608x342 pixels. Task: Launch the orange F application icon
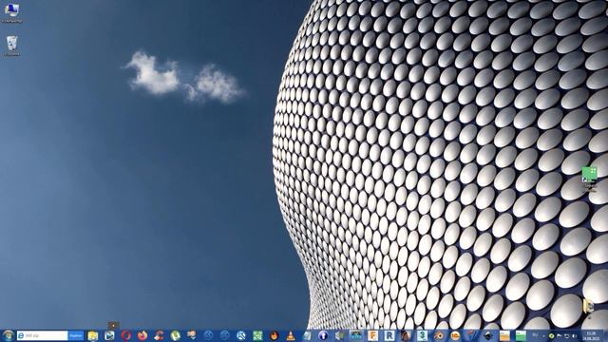tap(372, 335)
